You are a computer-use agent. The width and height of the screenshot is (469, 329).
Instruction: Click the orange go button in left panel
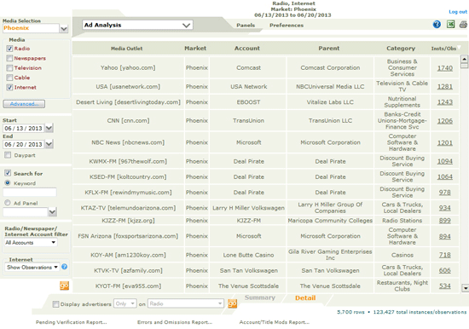pos(64,286)
